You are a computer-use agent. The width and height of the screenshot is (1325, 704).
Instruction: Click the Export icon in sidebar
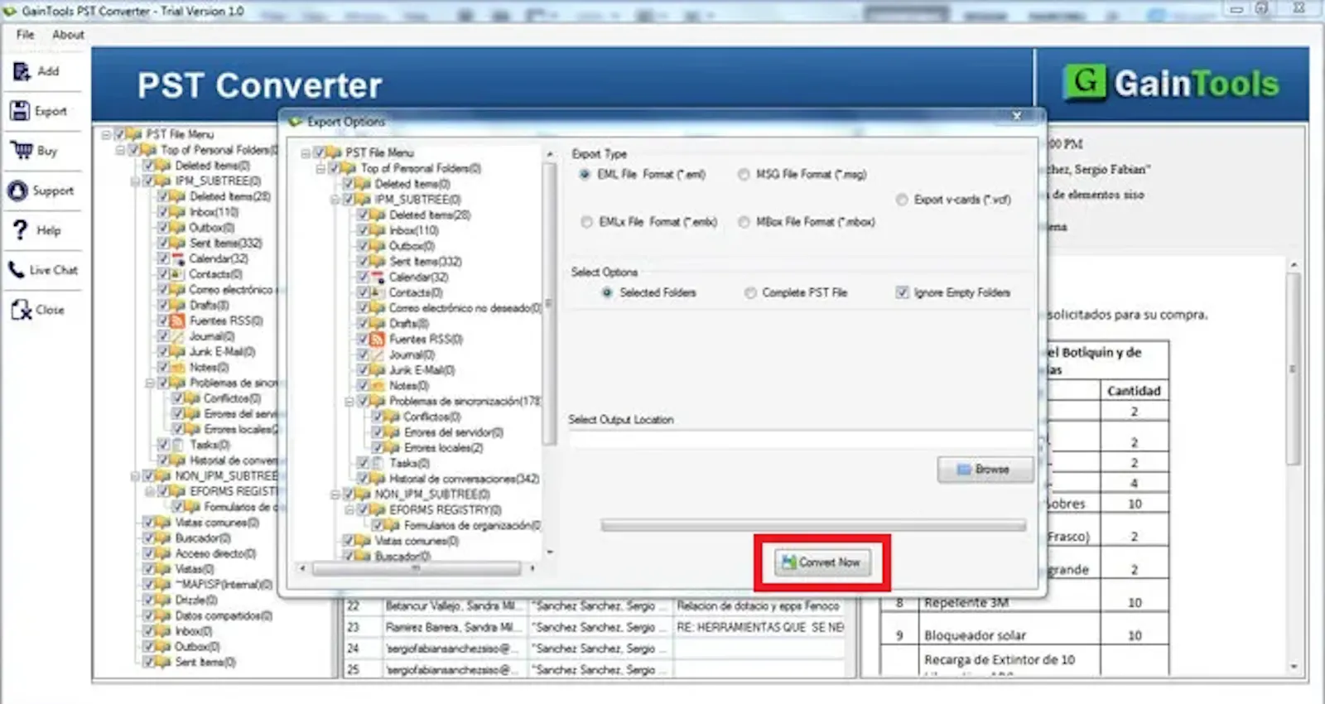(21, 111)
